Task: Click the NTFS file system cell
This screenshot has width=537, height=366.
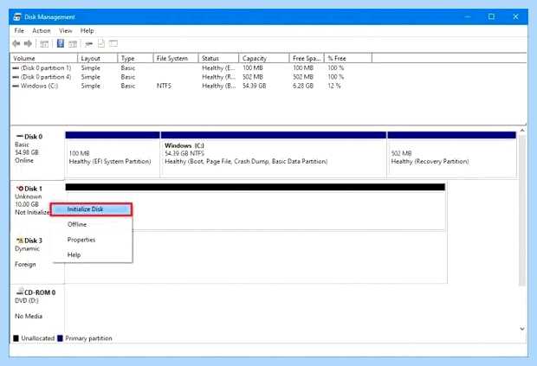Action: (x=164, y=86)
